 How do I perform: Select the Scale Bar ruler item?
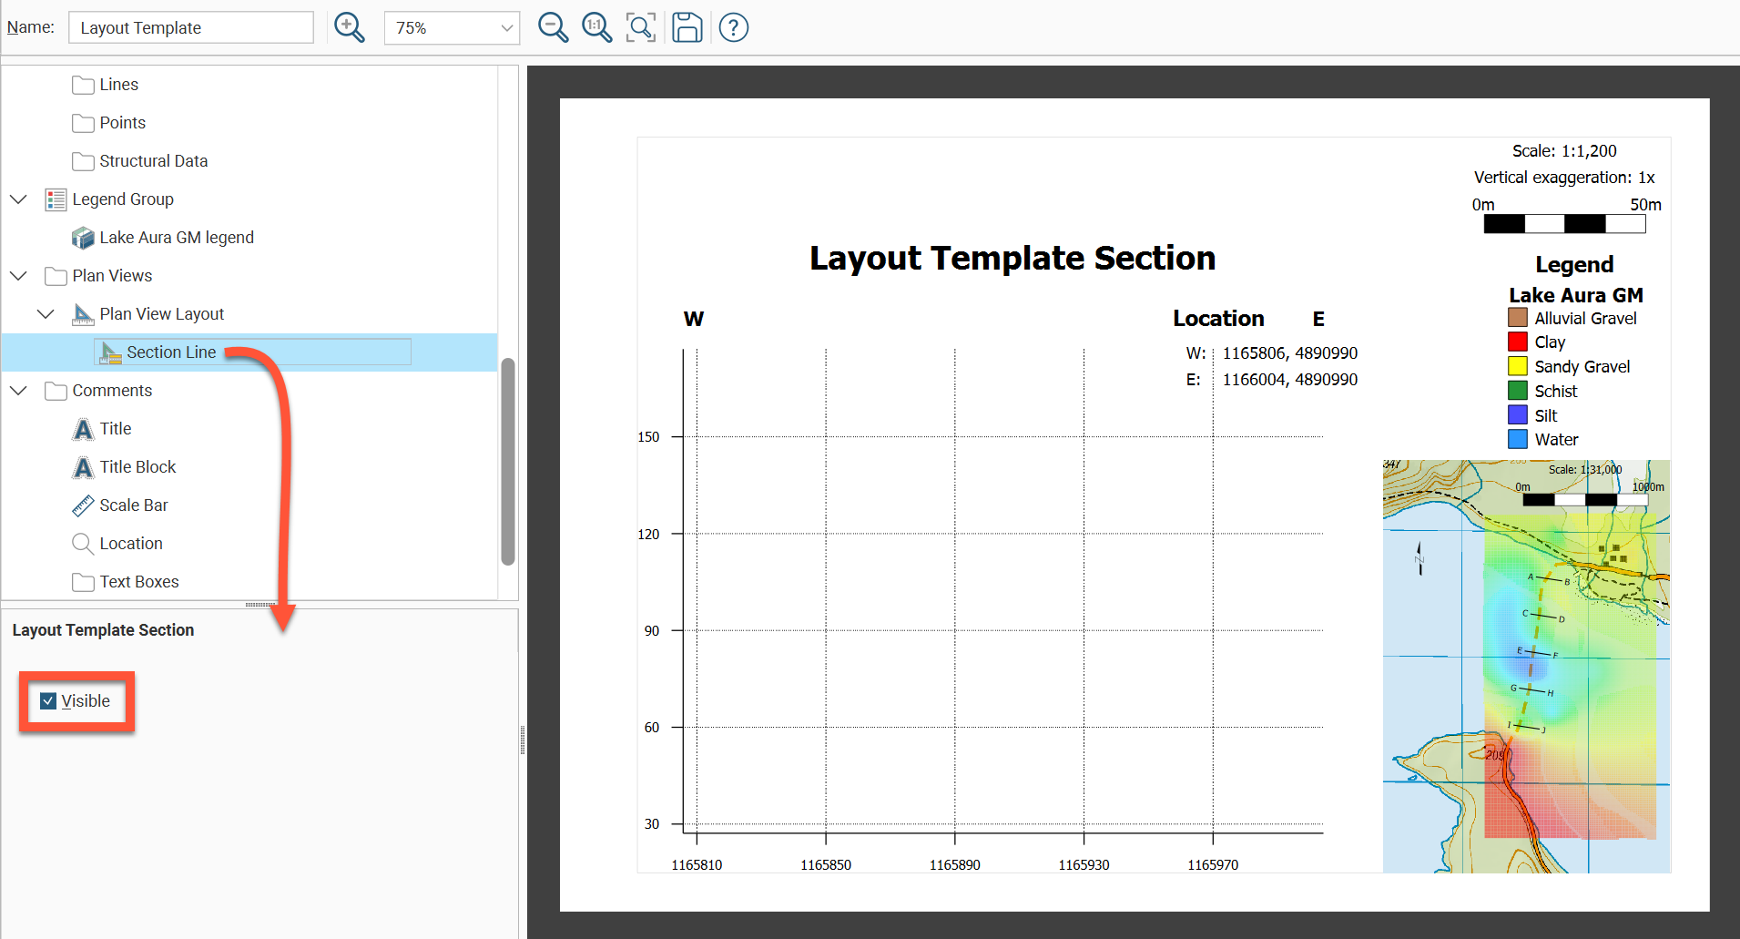(133, 505)
